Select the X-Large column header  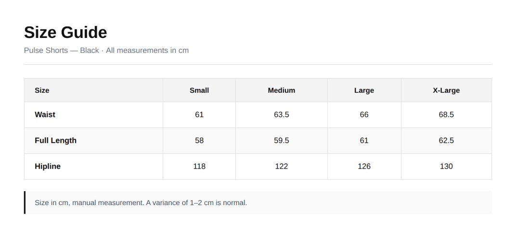click(x=446, y=90)
